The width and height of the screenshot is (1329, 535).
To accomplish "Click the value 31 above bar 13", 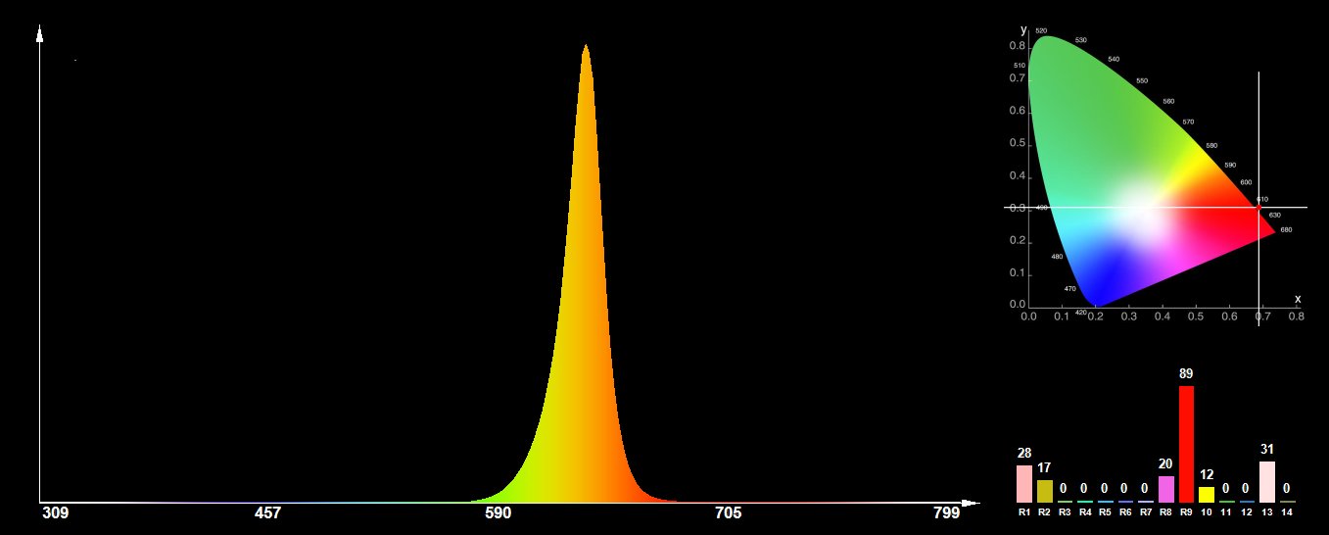I will (x=1267, y=450).
